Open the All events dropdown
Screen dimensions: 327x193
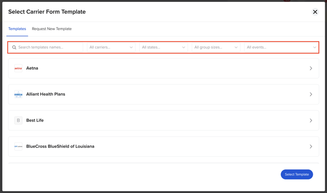coord(281,48)
